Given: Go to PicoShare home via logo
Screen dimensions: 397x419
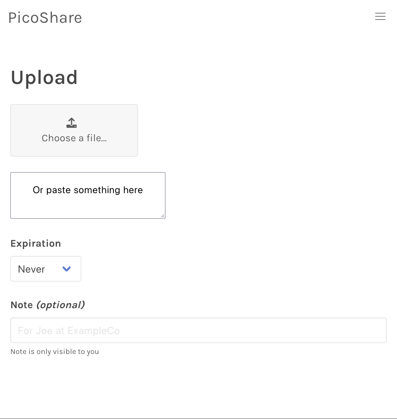Looking at the screenshot, I should [x=45, y=18].
